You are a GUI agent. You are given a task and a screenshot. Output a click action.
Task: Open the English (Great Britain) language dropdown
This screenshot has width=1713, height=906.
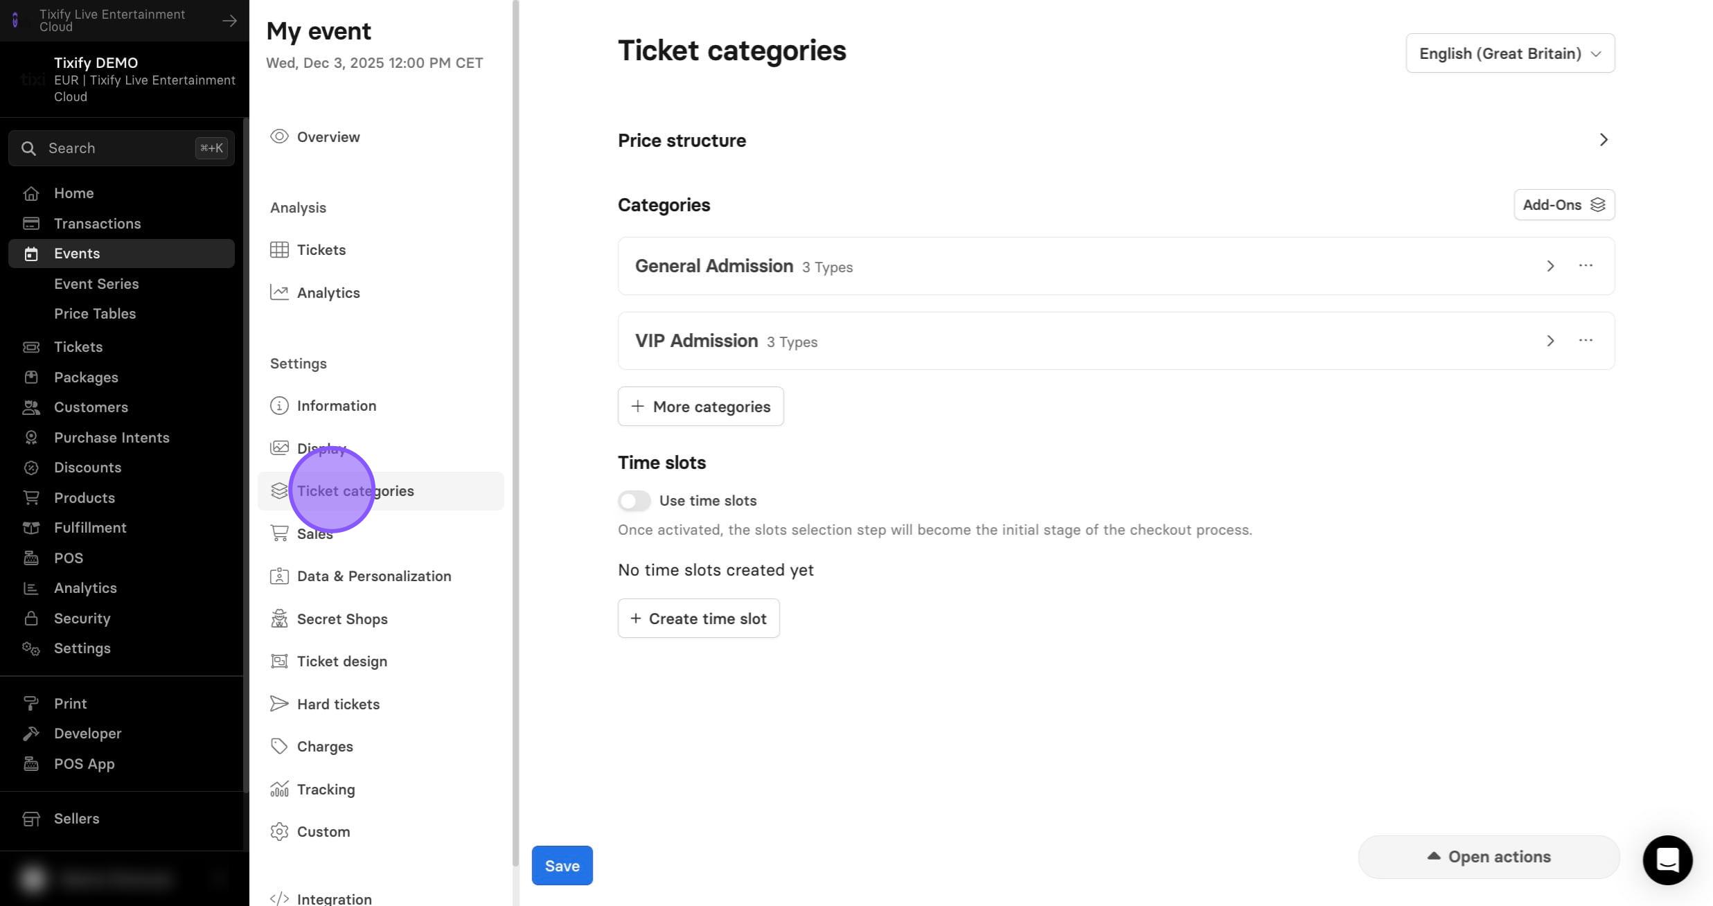(x=1510, y=53)
